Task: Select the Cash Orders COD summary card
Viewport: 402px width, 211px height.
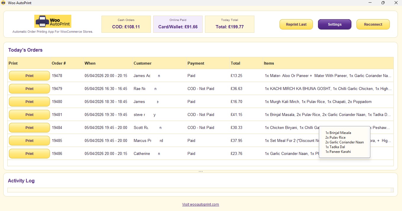Action: [126, 24]
